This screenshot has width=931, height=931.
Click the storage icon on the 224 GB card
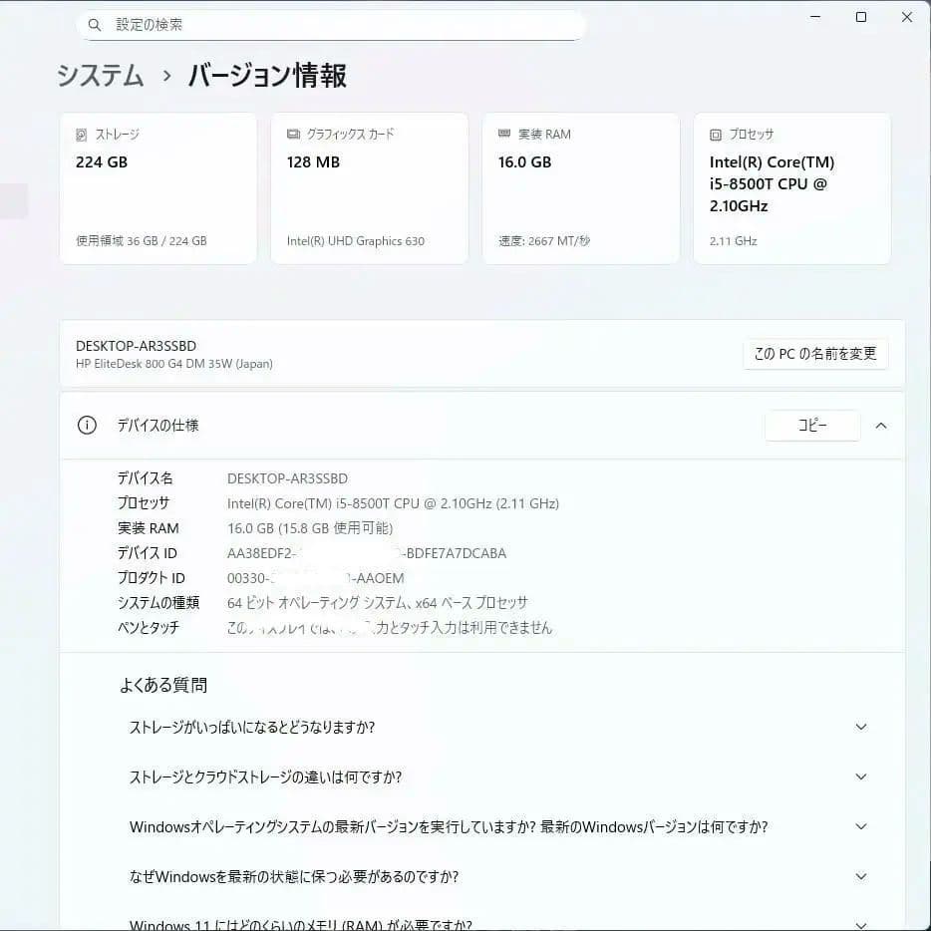[x=81, y=134]
